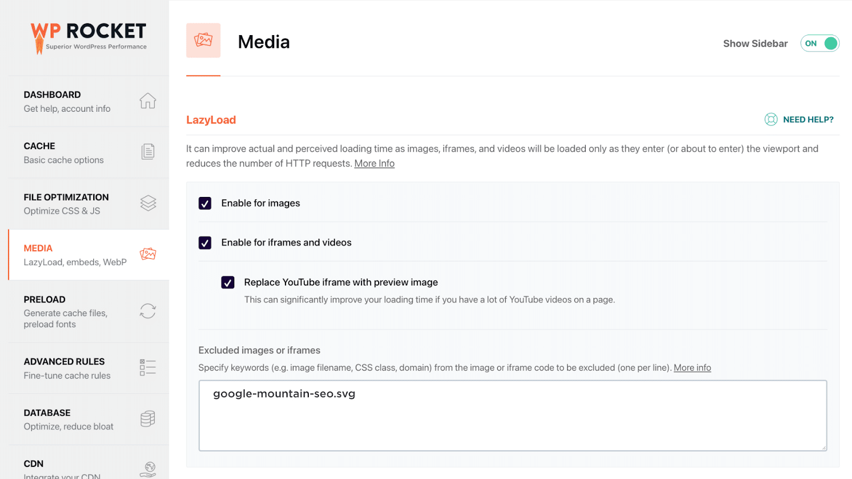This screenshot has height=479, width=852.
Task: Click the CDN icon in the sidebar
Action: [148, 469]
